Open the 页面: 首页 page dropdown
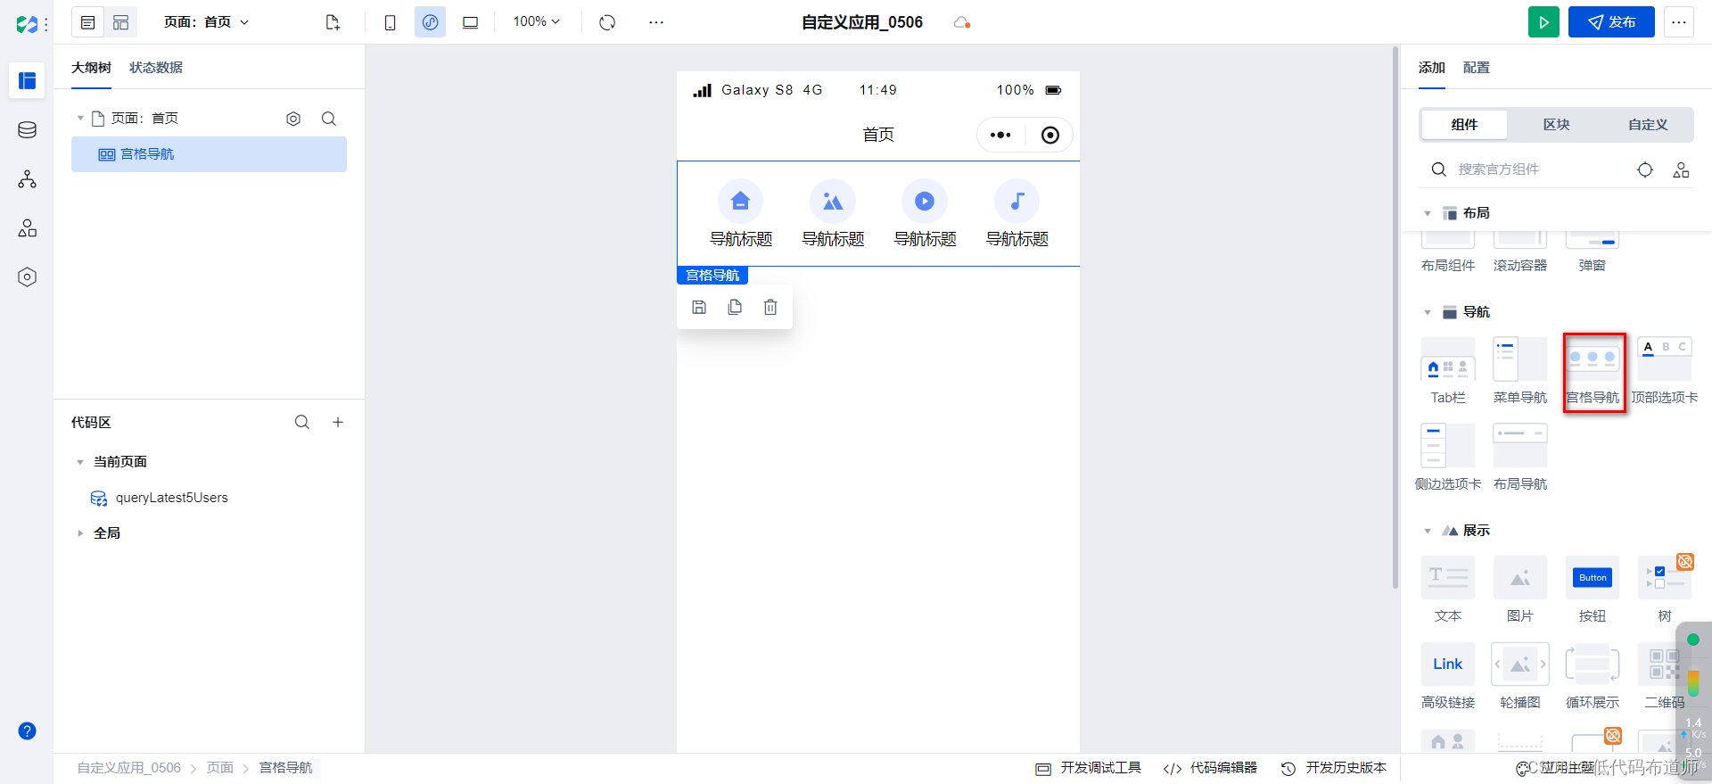This screenshot has height=784, width=1712. (206, 22)
